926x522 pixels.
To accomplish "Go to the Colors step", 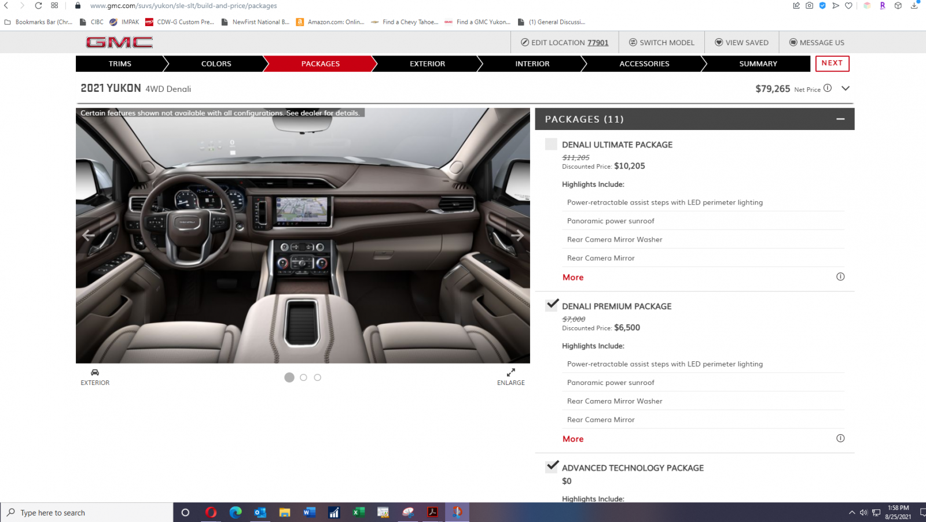I will click(x=216, y=64).
